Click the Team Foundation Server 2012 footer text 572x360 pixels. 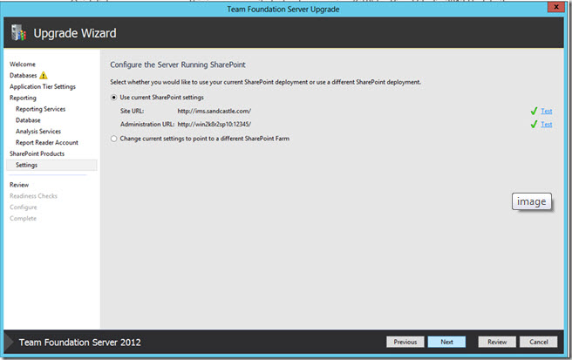(x=80, y=343)
